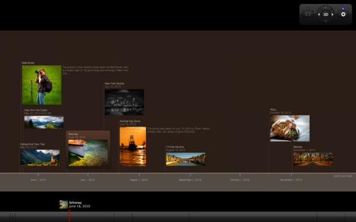The image size is (356, 222).
Task: Select the orange sunset boat photo
Action: [133, 146]
